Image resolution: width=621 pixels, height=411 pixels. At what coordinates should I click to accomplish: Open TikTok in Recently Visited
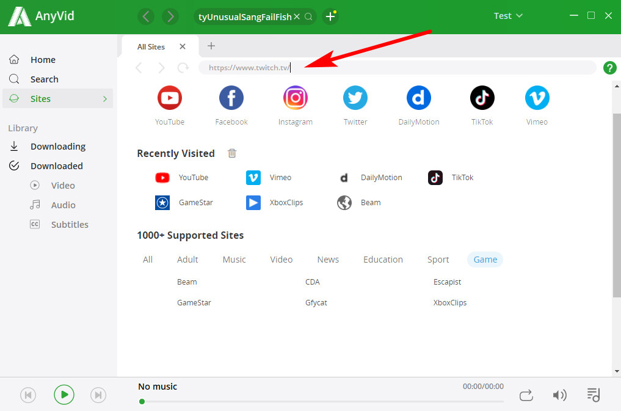coord(451,177)
